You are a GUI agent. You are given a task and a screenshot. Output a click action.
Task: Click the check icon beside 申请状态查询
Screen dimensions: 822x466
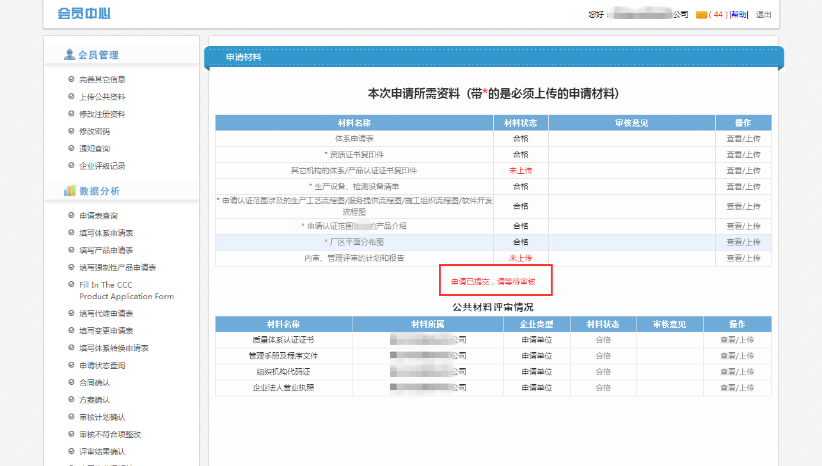(72, 365)
